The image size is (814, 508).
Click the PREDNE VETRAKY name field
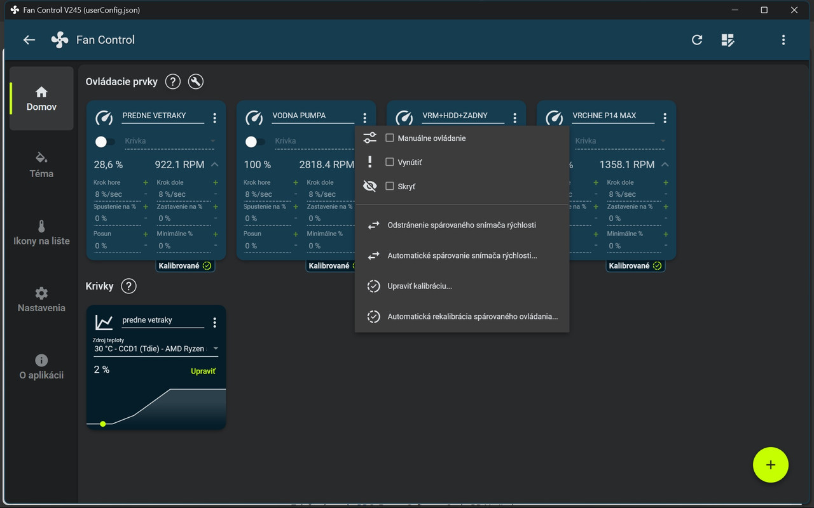point(163,116)
